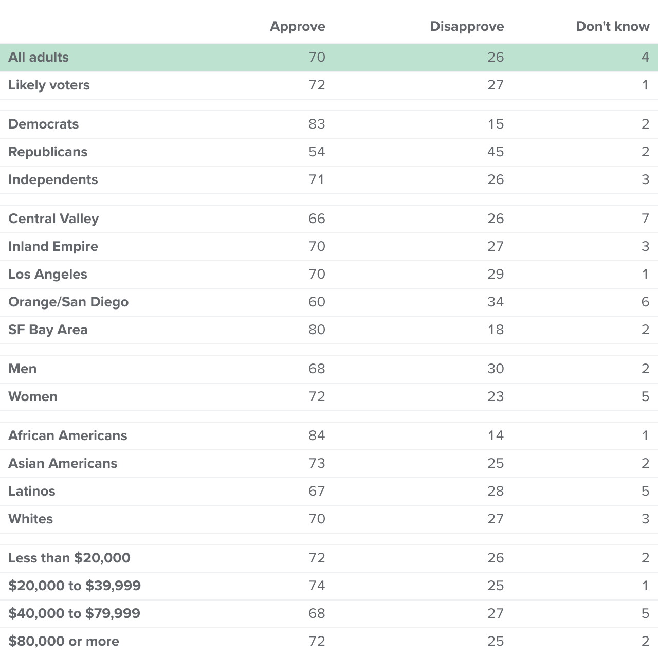Click the Los Angeles disapprove value 29
The width and height of the screenshot is (658, 655).
tap(496, 275)
